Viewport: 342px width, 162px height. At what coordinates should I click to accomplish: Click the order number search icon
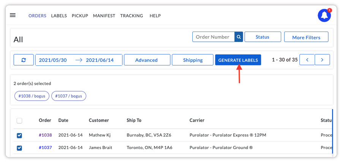pos(239,37)
